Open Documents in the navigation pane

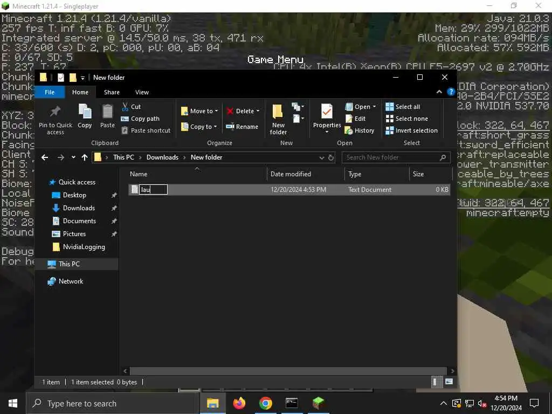[x=79, y=220]
